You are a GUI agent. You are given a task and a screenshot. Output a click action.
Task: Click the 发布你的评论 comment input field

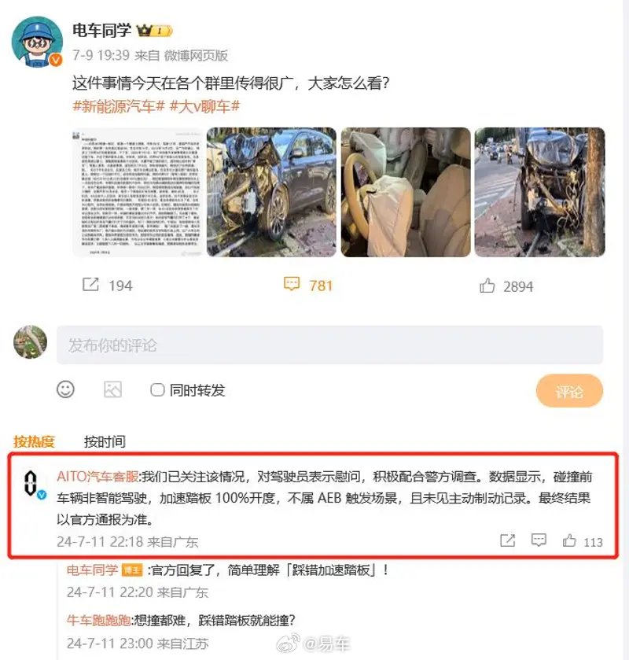pos(330,345)
